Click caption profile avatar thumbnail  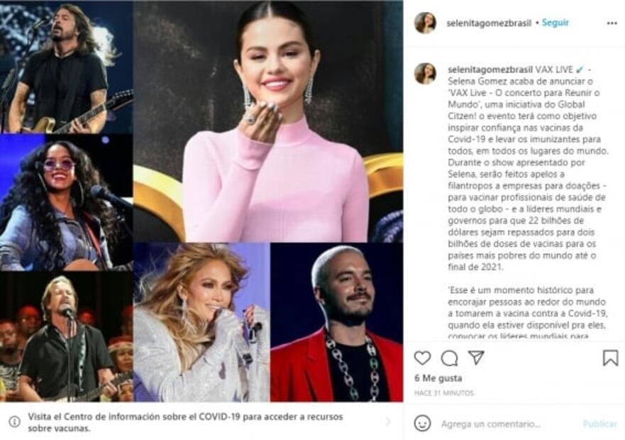pos(426,73)
